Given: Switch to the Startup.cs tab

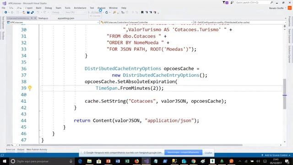Looking at the screenshot, I should [x=43, y=18].
